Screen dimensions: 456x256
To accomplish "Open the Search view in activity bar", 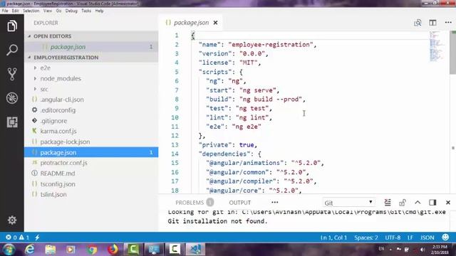I will 12,50.
